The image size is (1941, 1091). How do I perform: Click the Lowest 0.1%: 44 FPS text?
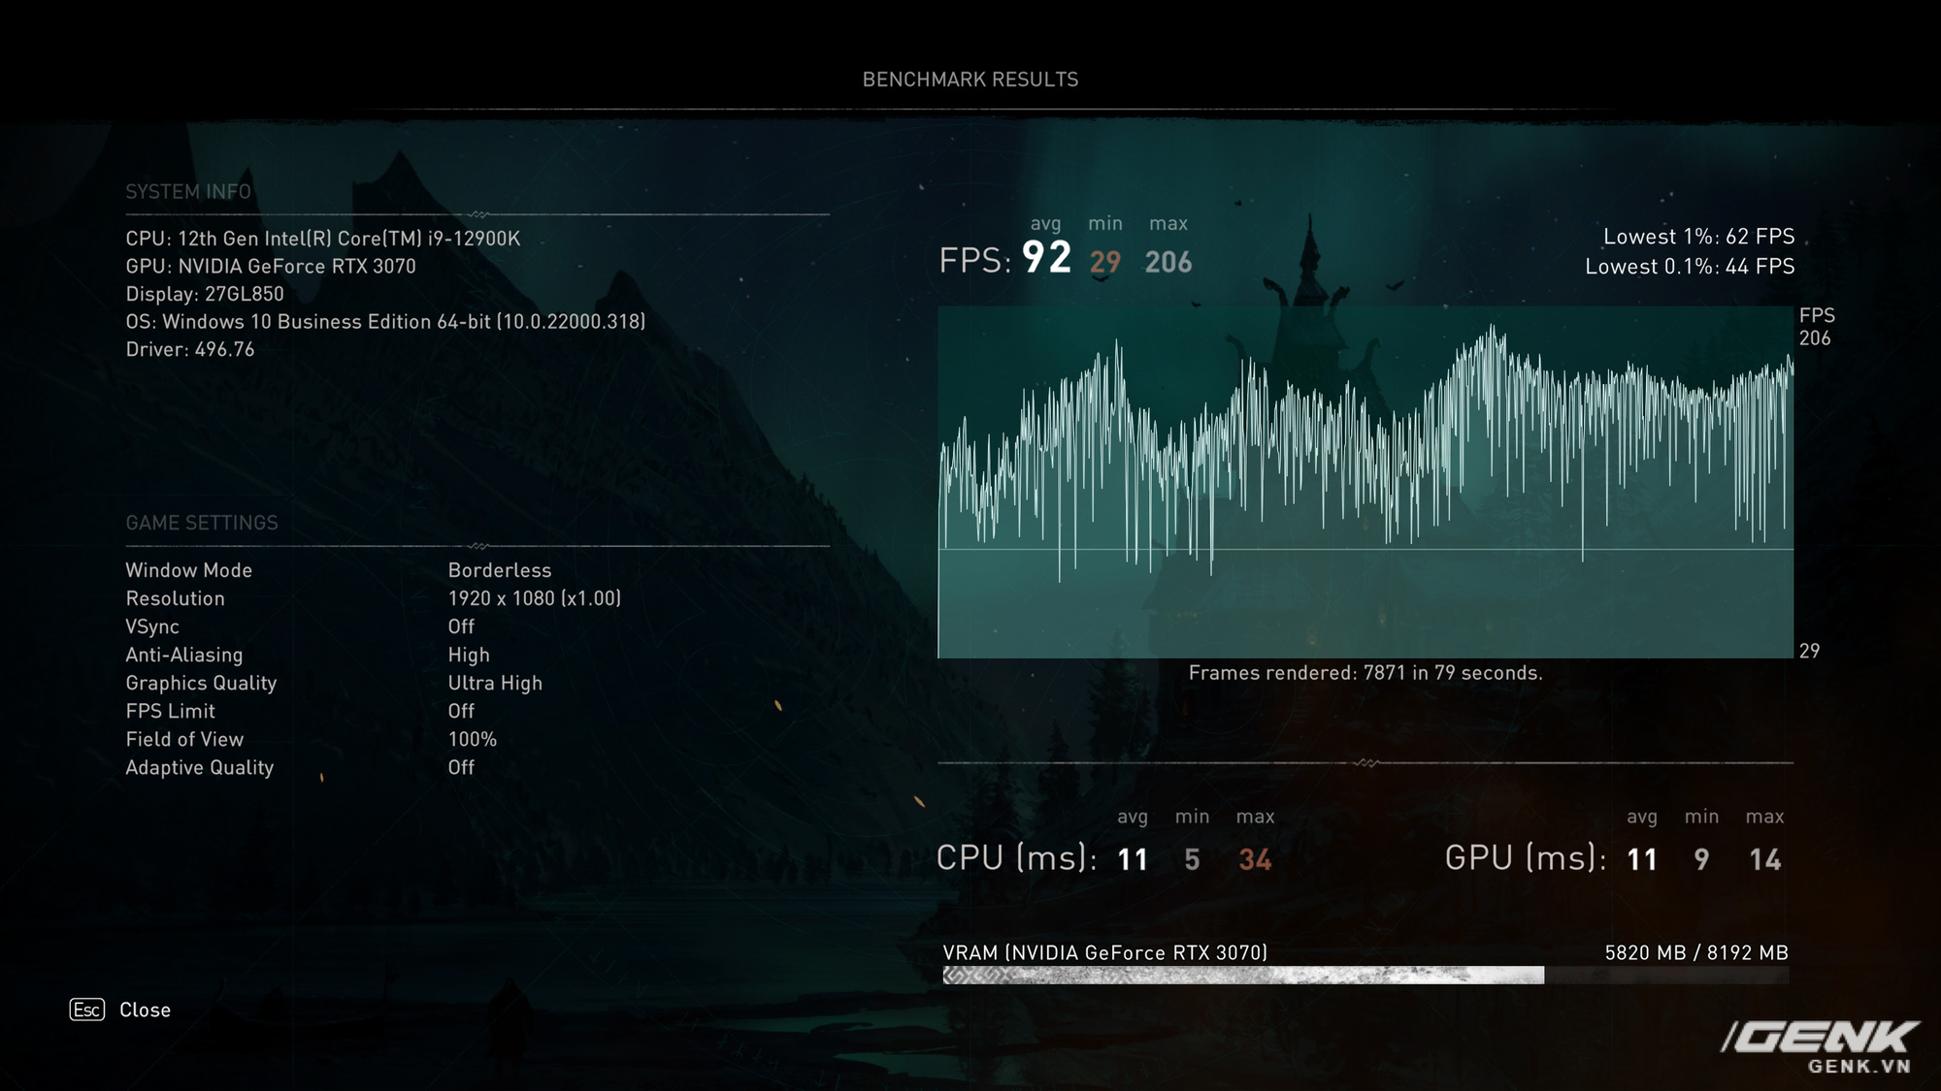(1690, 267)
